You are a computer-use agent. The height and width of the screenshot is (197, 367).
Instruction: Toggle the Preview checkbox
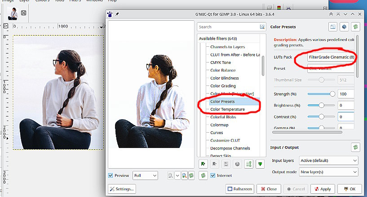pyautogui.click(x=111, y=175)
